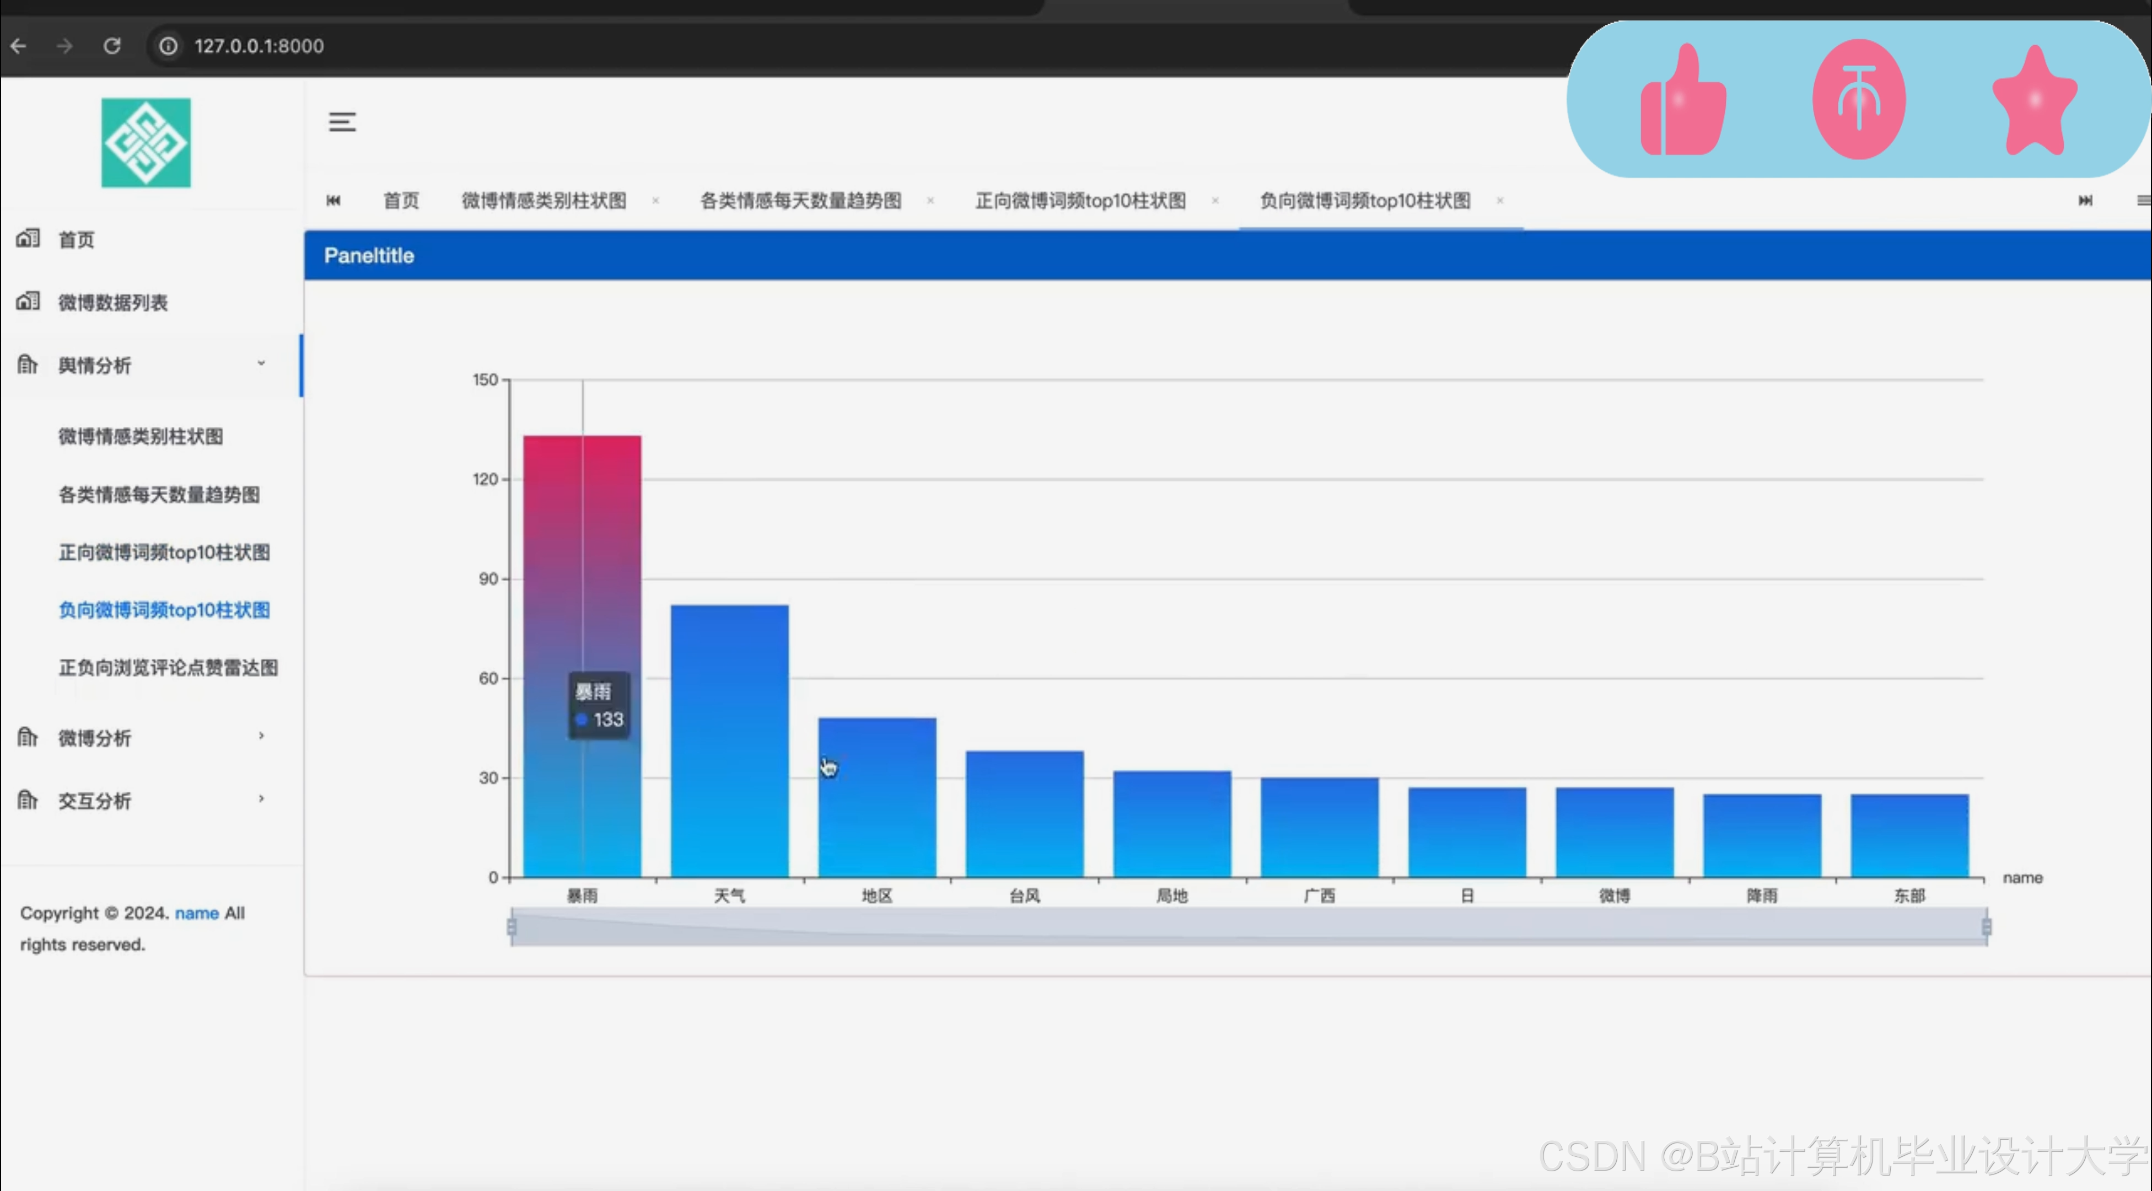Open 微博数据列表 in the sidebar

click(113, 303)
